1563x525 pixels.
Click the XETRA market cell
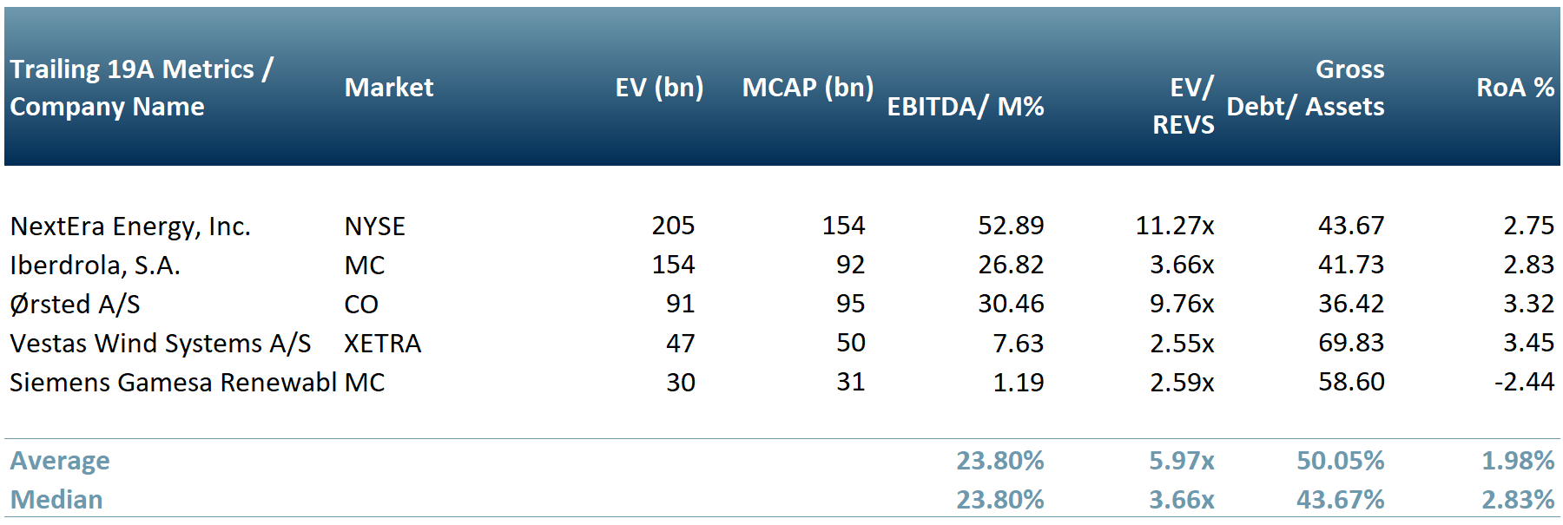382,344
